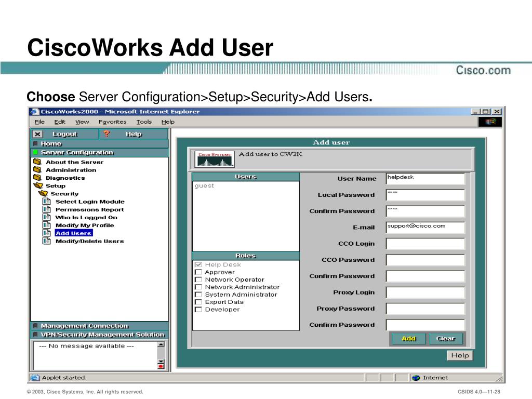Viewport: 532px width, 399px height.
Task: Click the Add button
Action: (408, 339)
